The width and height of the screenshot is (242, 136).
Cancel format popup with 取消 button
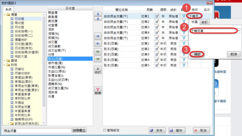point(234,54)
